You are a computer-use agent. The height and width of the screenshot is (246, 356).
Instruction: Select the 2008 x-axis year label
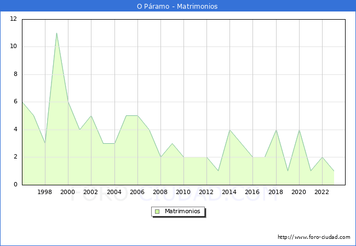[160, 192]
